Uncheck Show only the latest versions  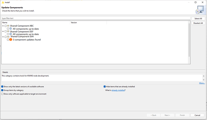coord(2,87)
